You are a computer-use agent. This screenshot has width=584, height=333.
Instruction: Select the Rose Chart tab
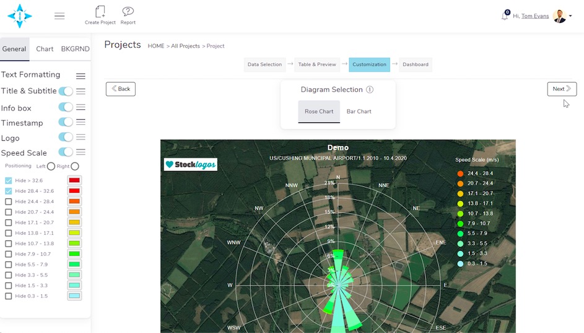pos(319,111)
